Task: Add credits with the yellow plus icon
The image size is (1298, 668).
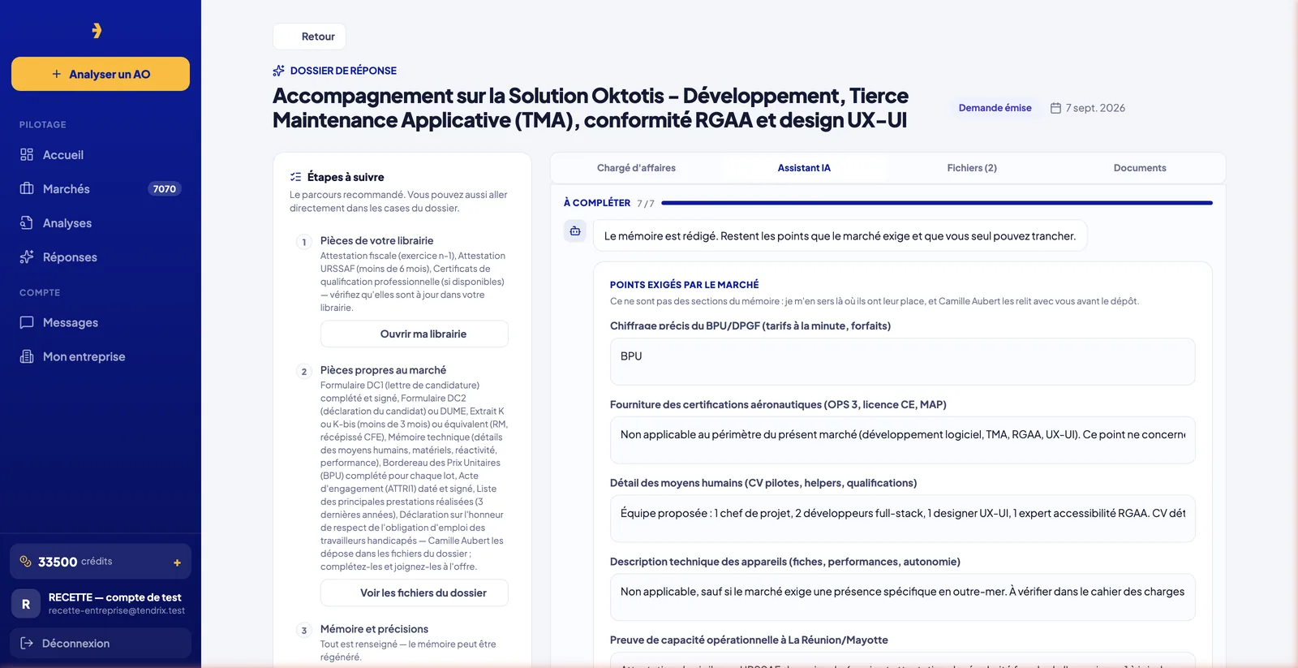Action: pos(177,562)
